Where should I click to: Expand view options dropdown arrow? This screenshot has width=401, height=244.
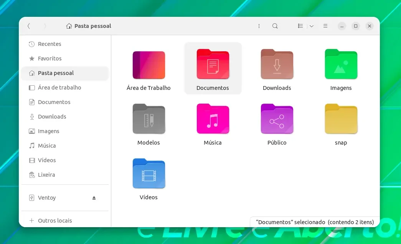click(x=312, y=26)
